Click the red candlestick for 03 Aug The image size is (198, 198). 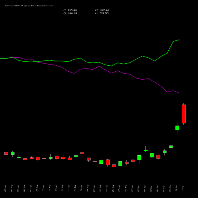click(6, 153)
